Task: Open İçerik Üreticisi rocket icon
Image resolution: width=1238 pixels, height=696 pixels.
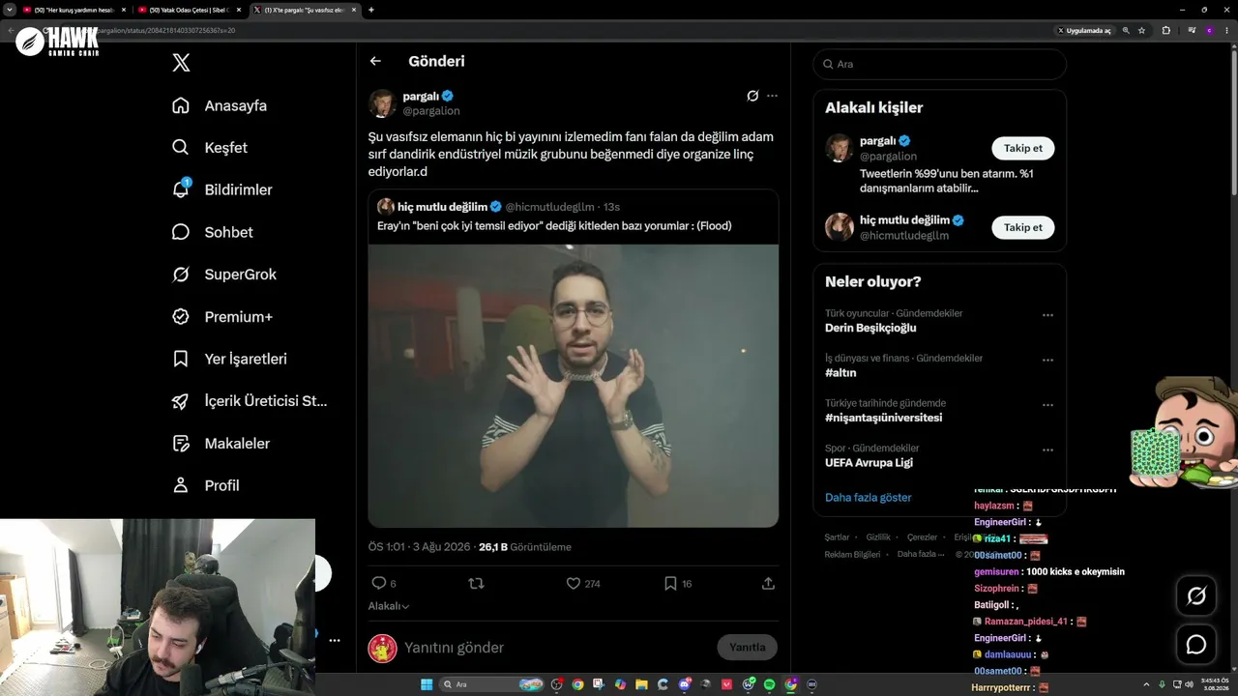Action: (x=181, y=401)
